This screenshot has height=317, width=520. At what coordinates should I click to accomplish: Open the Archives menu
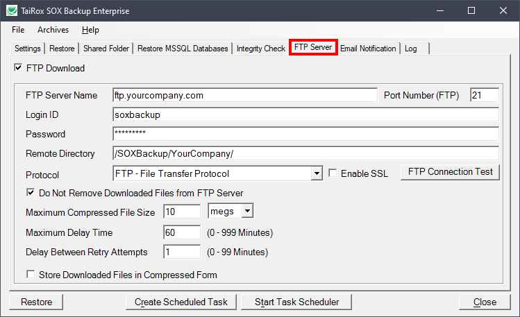pyautogui.click(x=53, y=30)
